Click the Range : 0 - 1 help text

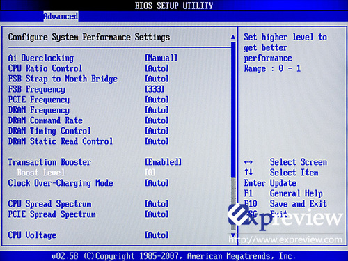click(x=272, y=68)
